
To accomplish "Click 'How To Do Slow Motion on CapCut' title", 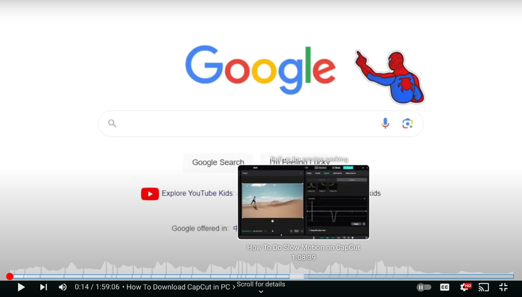I will click(x=303, y=248).
